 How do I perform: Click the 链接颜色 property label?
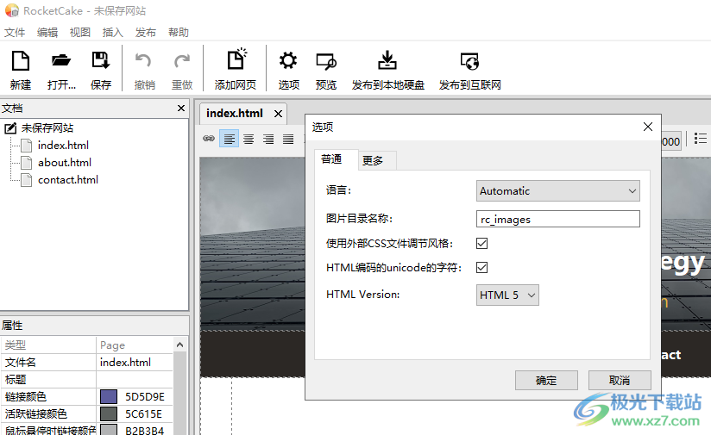pos(26,397)
